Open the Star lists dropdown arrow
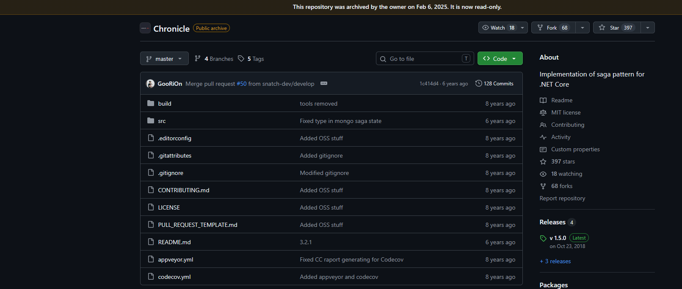The height and width of the screenshot is (289, 682). click(648, 27)
